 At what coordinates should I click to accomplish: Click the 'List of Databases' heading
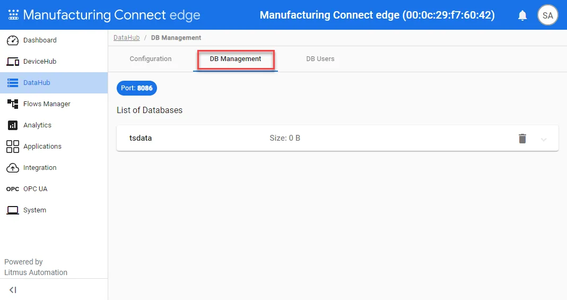(x=150, y=110)
